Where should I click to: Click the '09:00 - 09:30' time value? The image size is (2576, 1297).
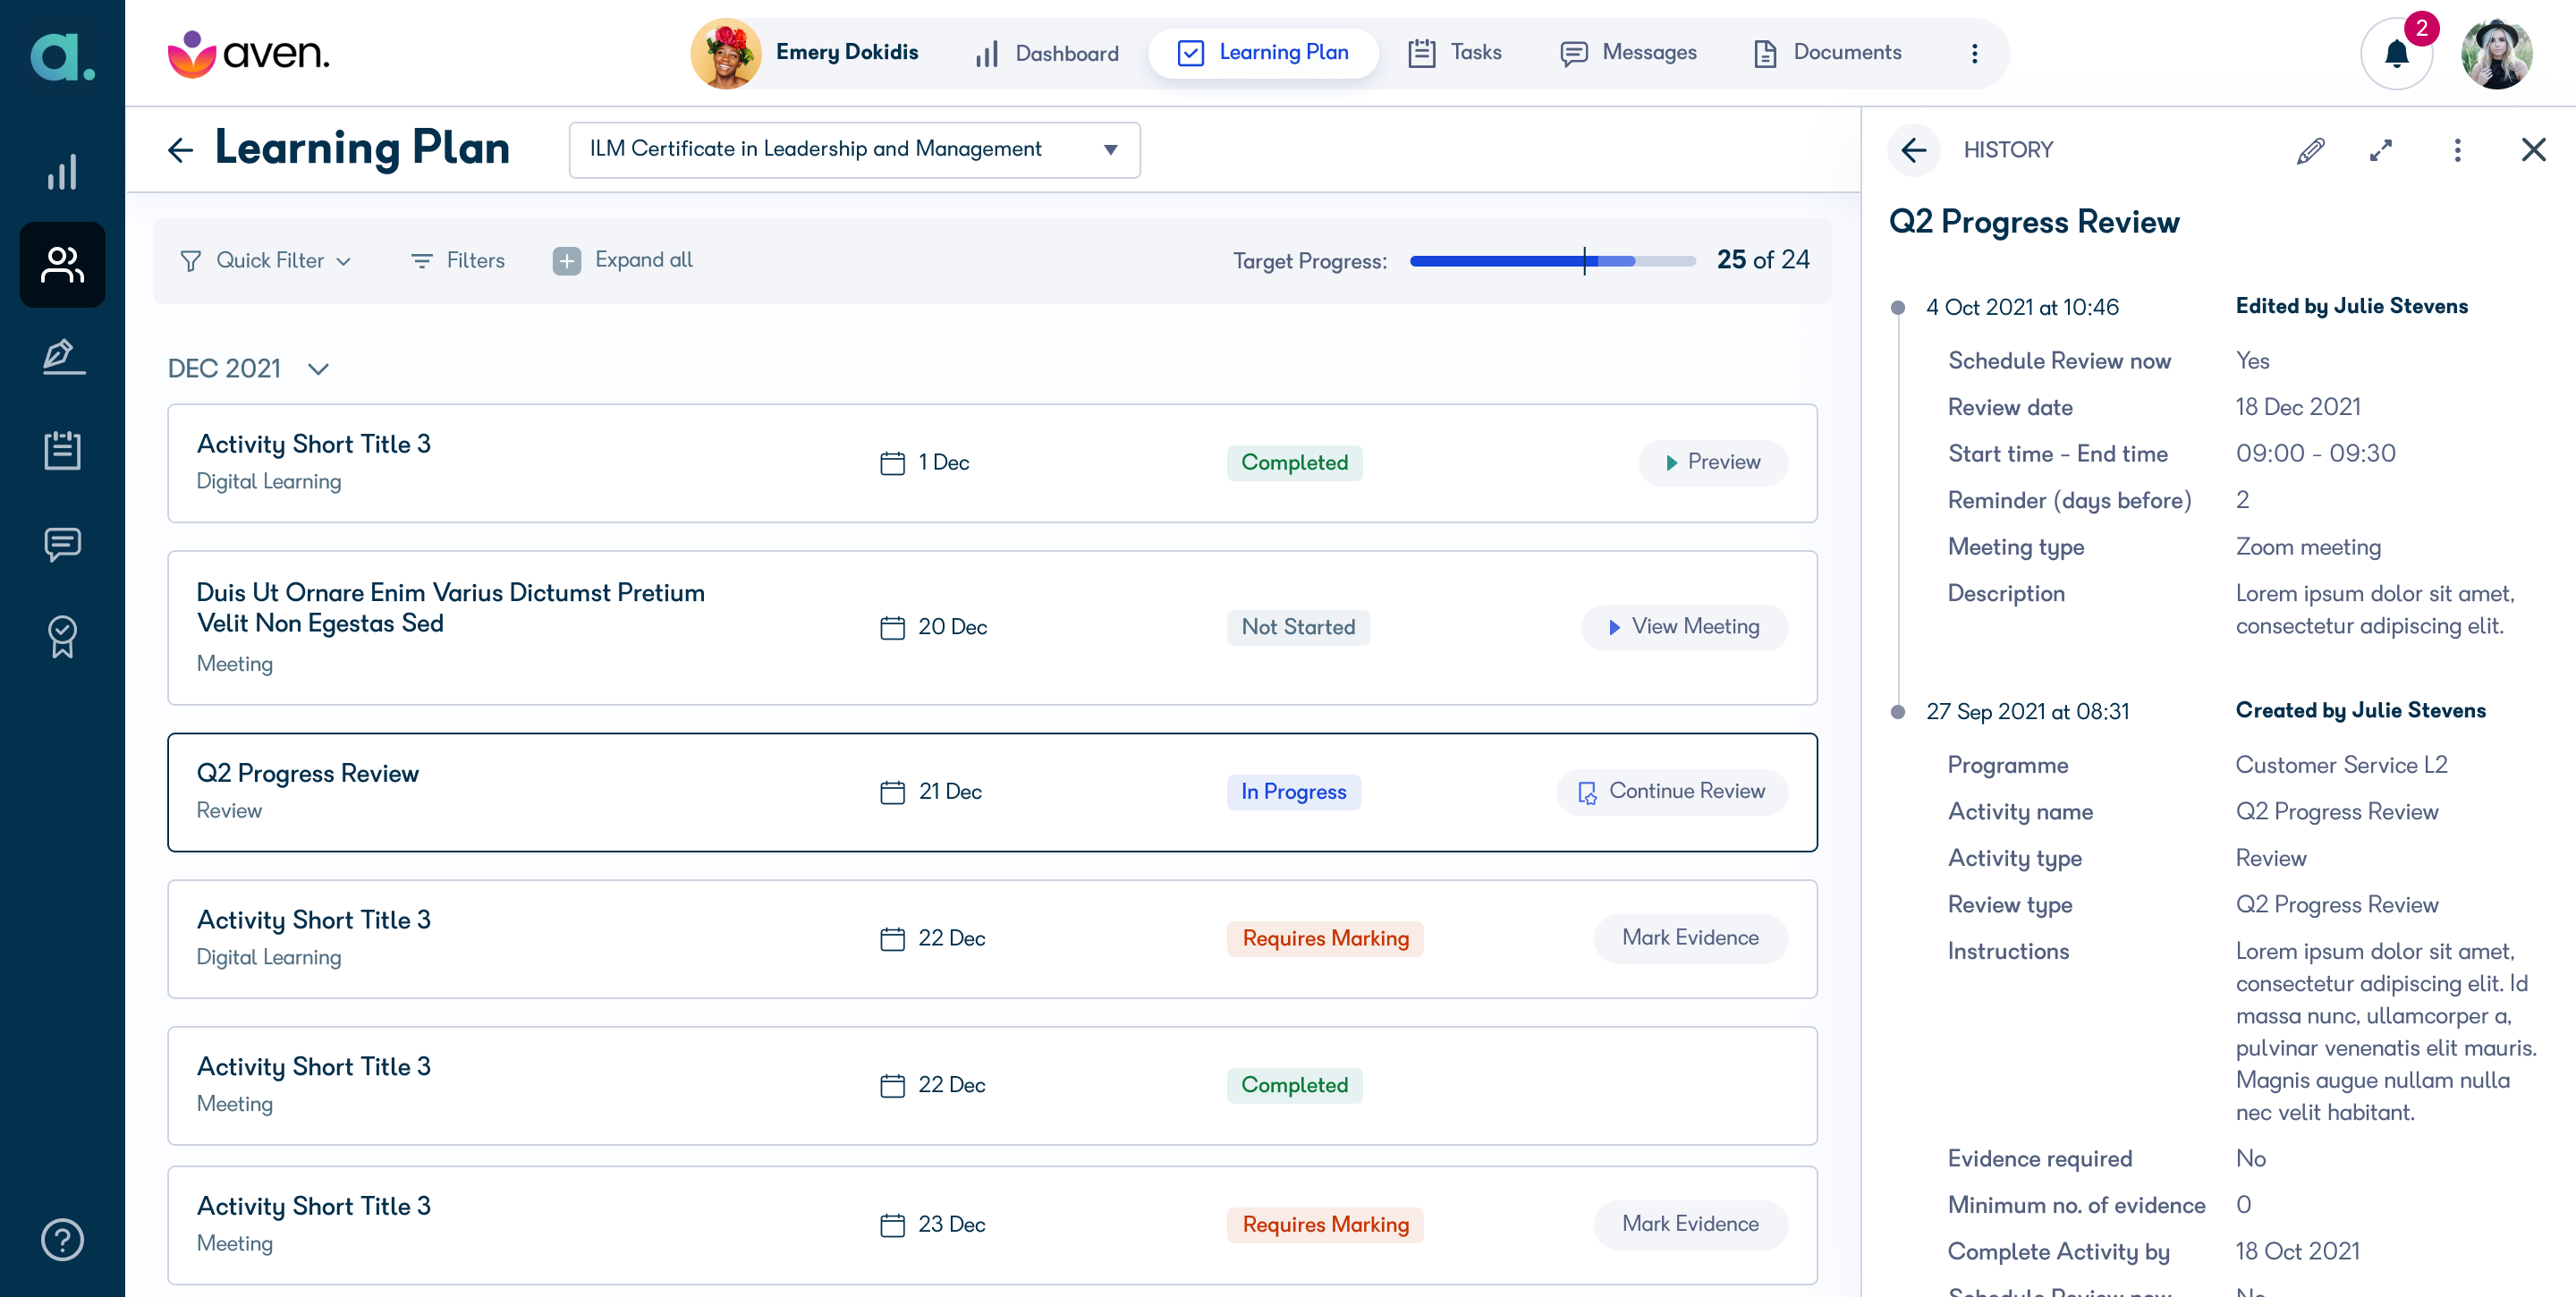(2315, 453)
